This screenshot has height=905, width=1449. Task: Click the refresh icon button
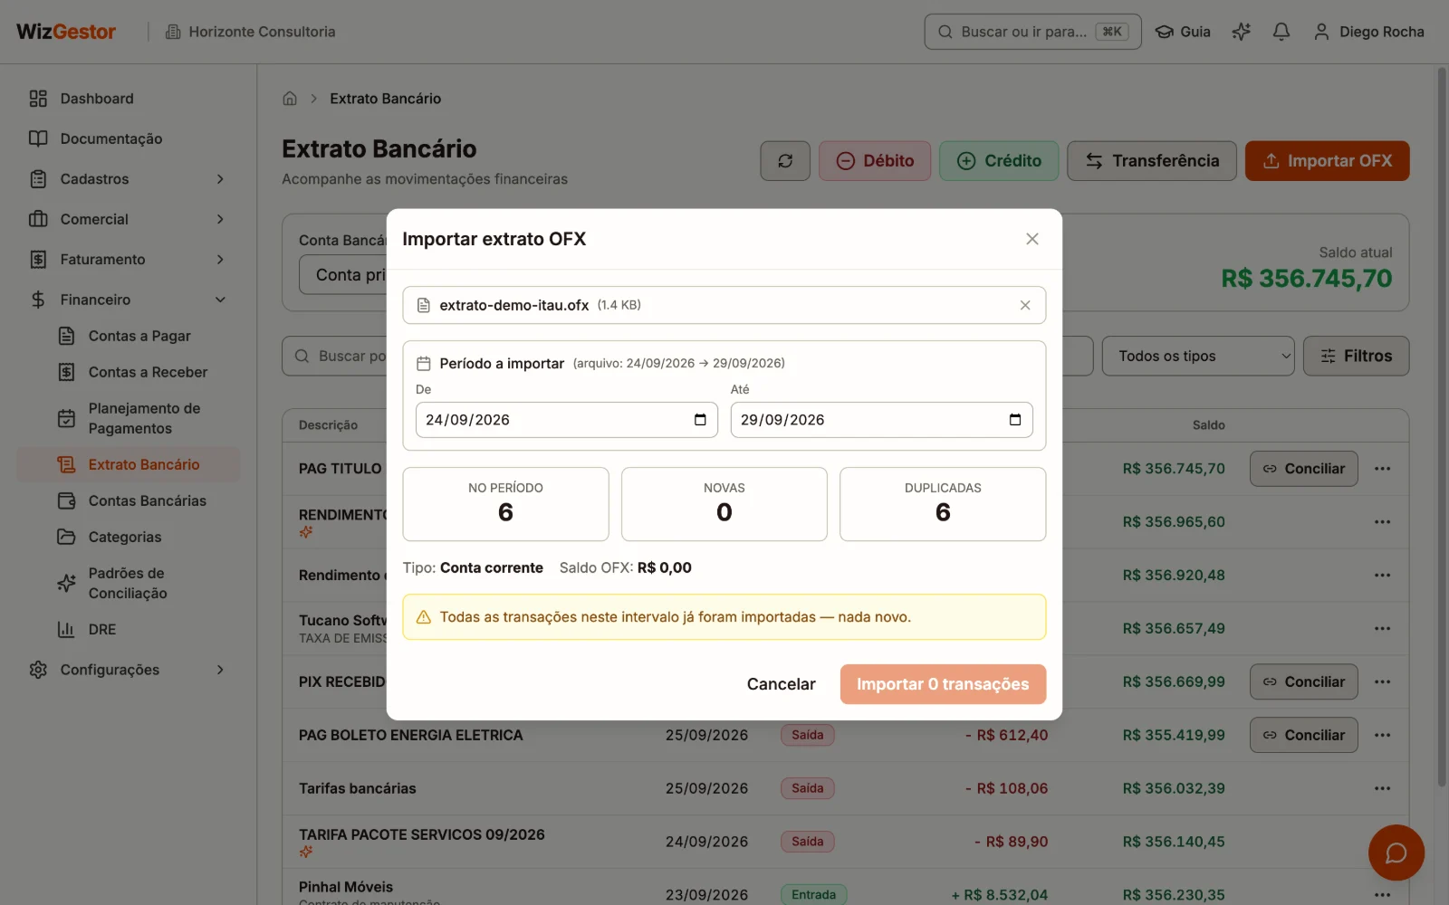[785, 161]
